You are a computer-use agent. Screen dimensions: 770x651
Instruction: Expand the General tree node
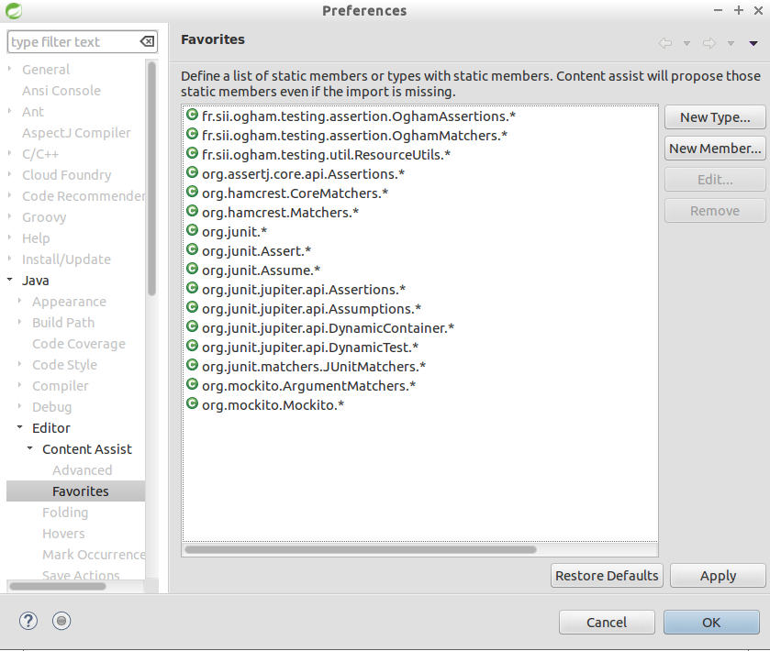(x=9, y=69)
